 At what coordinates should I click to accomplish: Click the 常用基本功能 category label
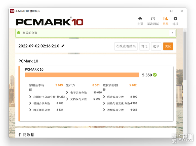[36, 87]
